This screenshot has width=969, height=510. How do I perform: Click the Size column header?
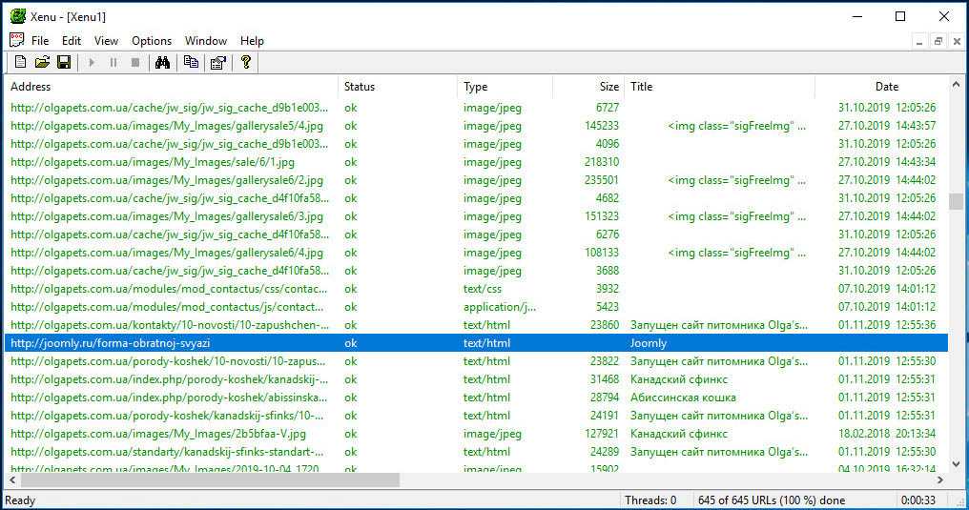[588, 87]
